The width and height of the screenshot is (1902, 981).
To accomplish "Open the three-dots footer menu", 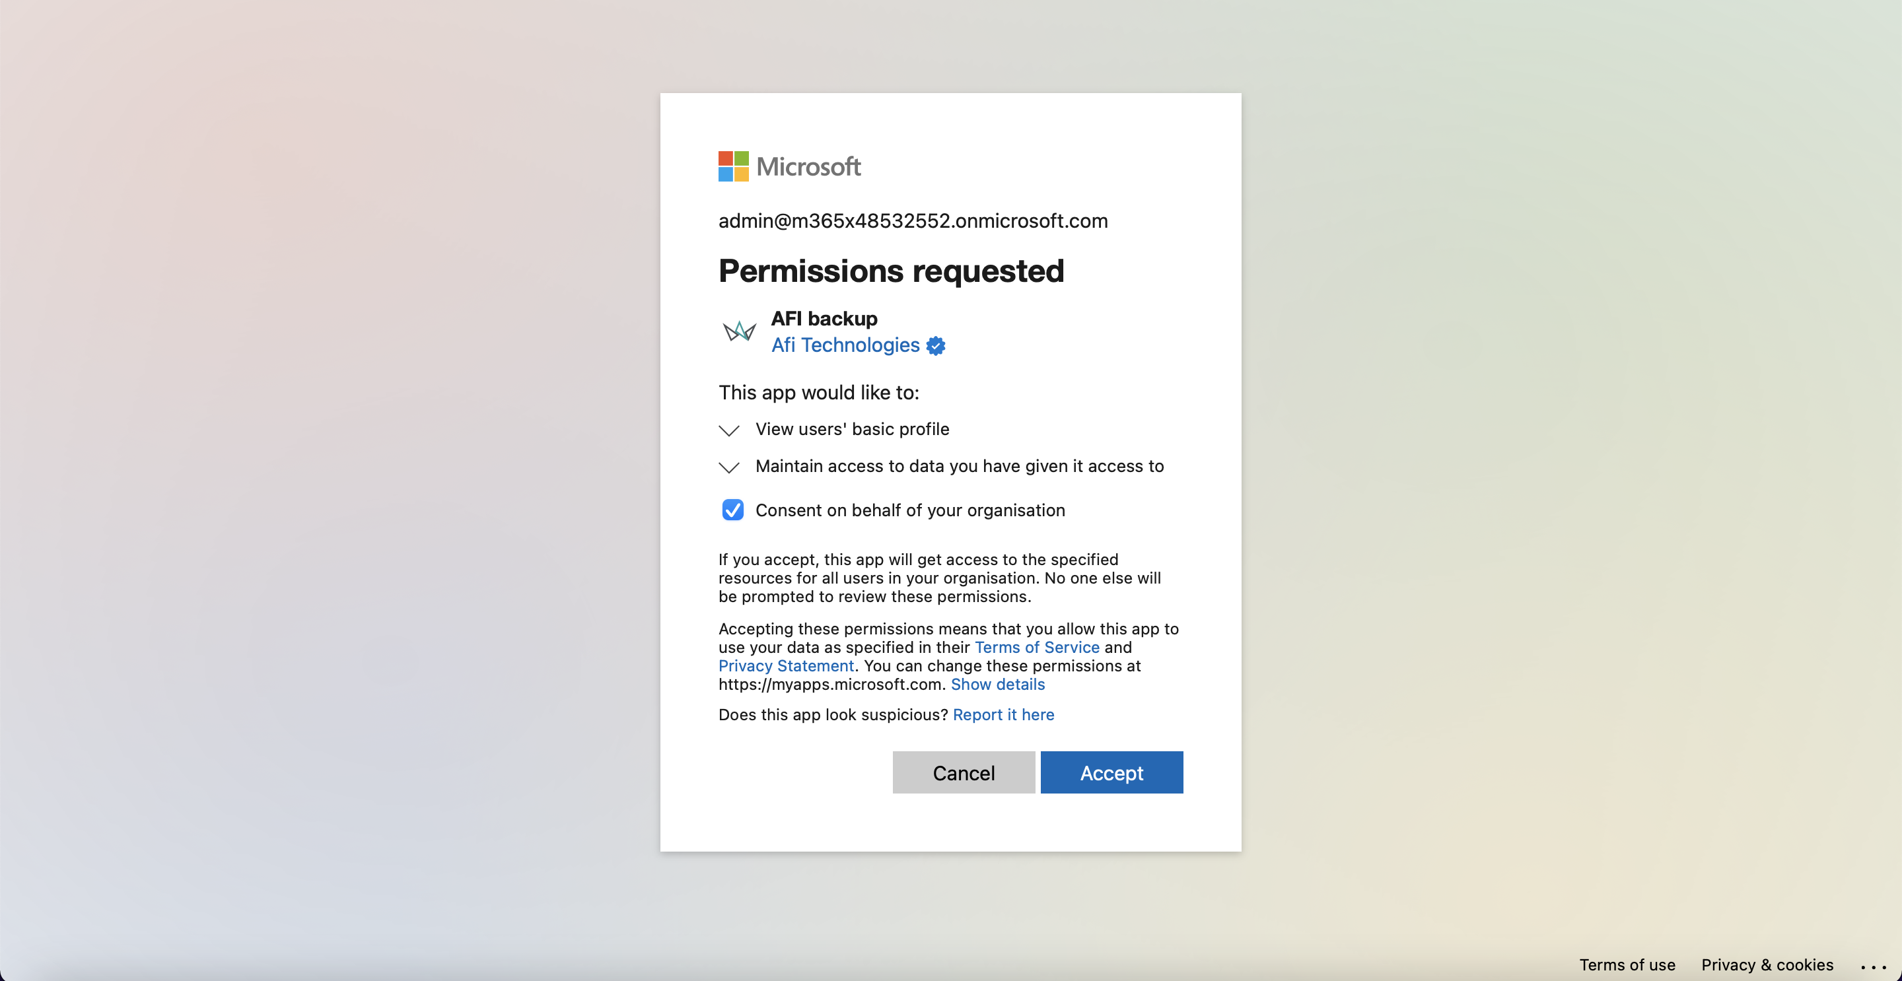I will pyautogui.click(x=1873, y=966).
